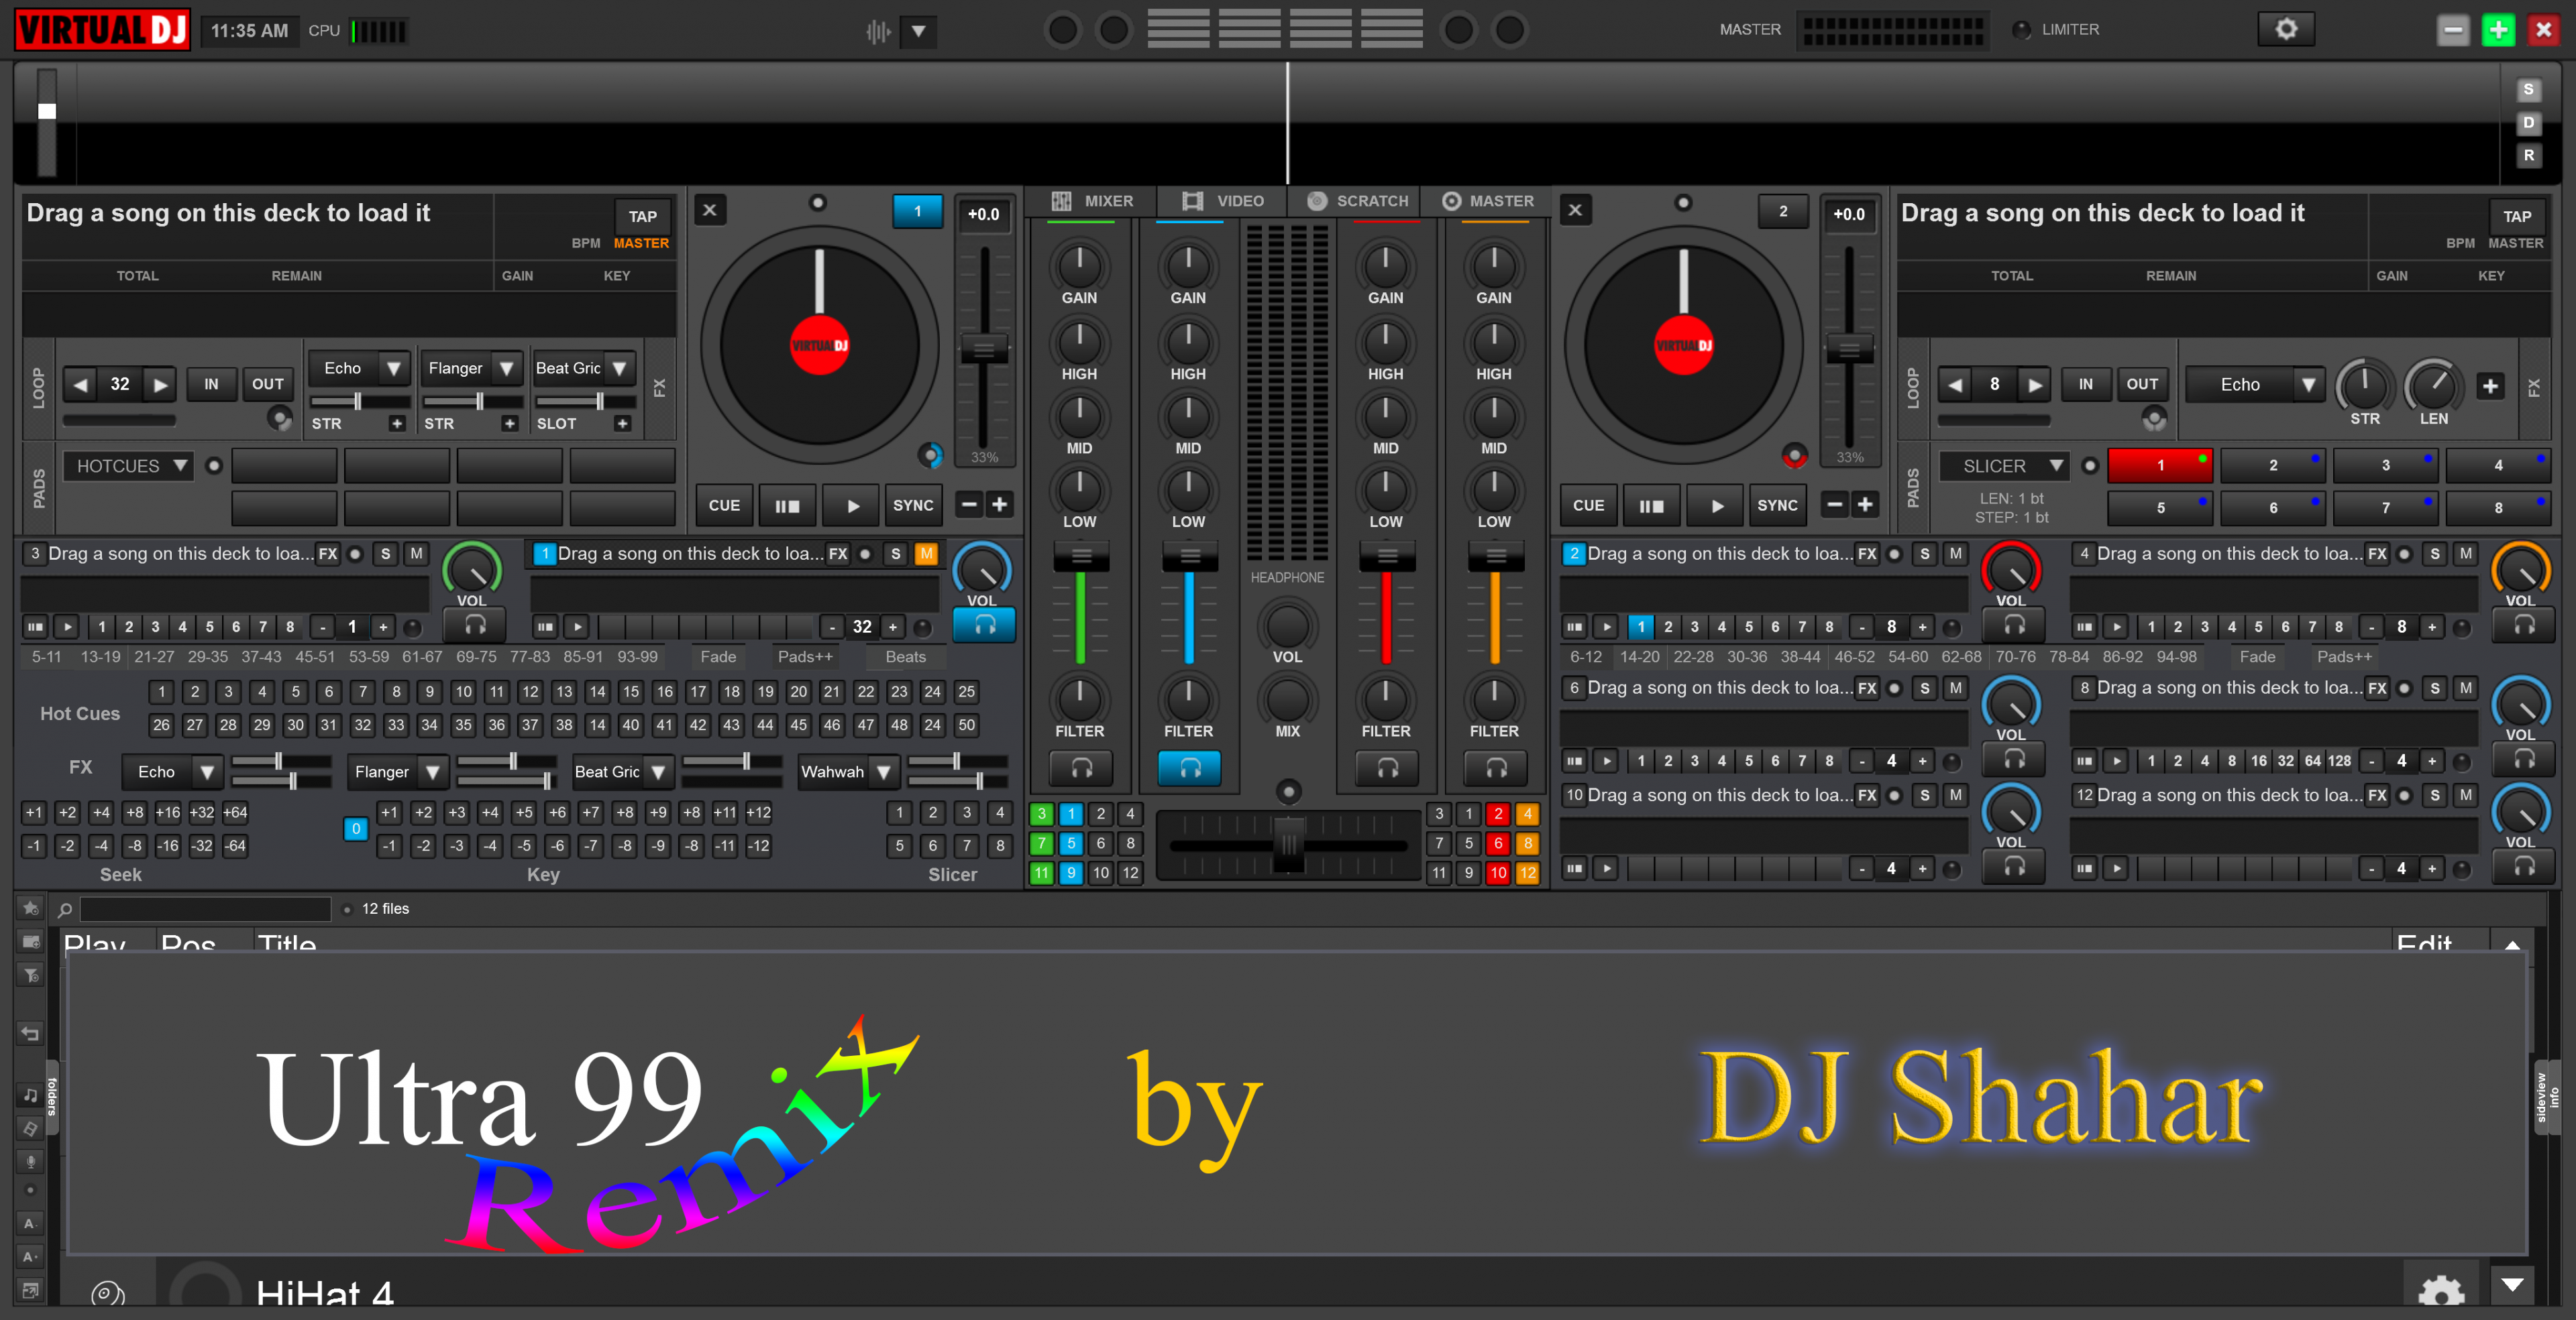This screenshot has width=2576, height=1320.
Task: Eject the left deck with the X icon
Action: [710, 210]
